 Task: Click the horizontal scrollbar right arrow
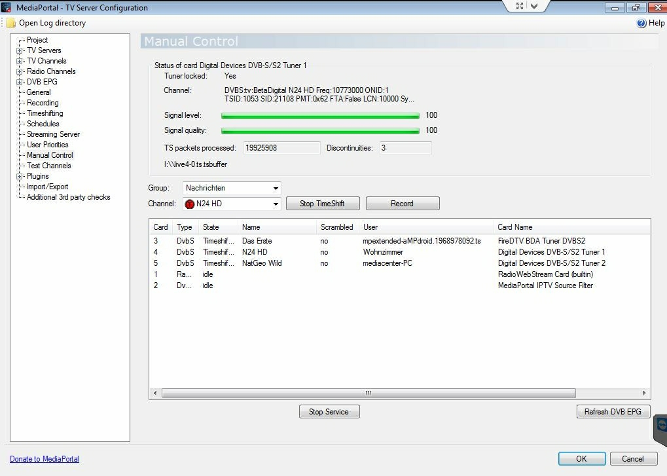pos(645,393)
